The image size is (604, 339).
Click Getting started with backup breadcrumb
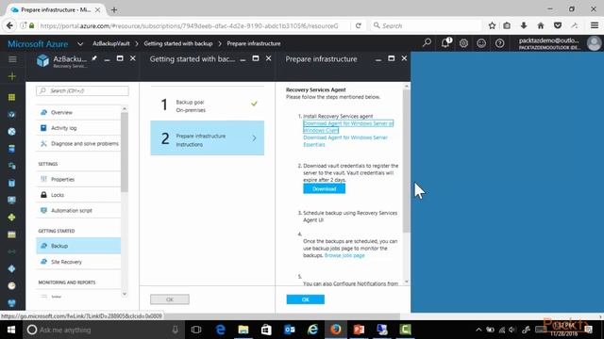(x=178, y=43)
